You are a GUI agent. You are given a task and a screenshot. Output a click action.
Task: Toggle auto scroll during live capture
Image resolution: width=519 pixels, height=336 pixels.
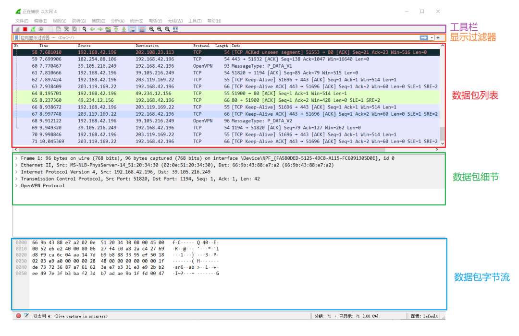click(x=132, y=29)
